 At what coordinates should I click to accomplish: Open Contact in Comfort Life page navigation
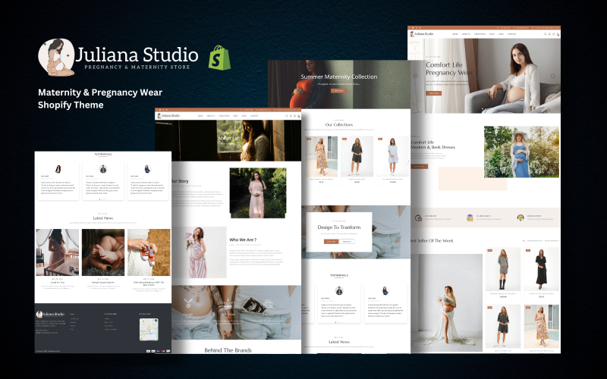click(511, 34)
